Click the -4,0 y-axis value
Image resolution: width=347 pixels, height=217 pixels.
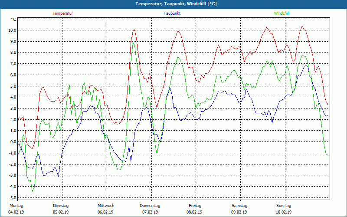tap(12, 187)
